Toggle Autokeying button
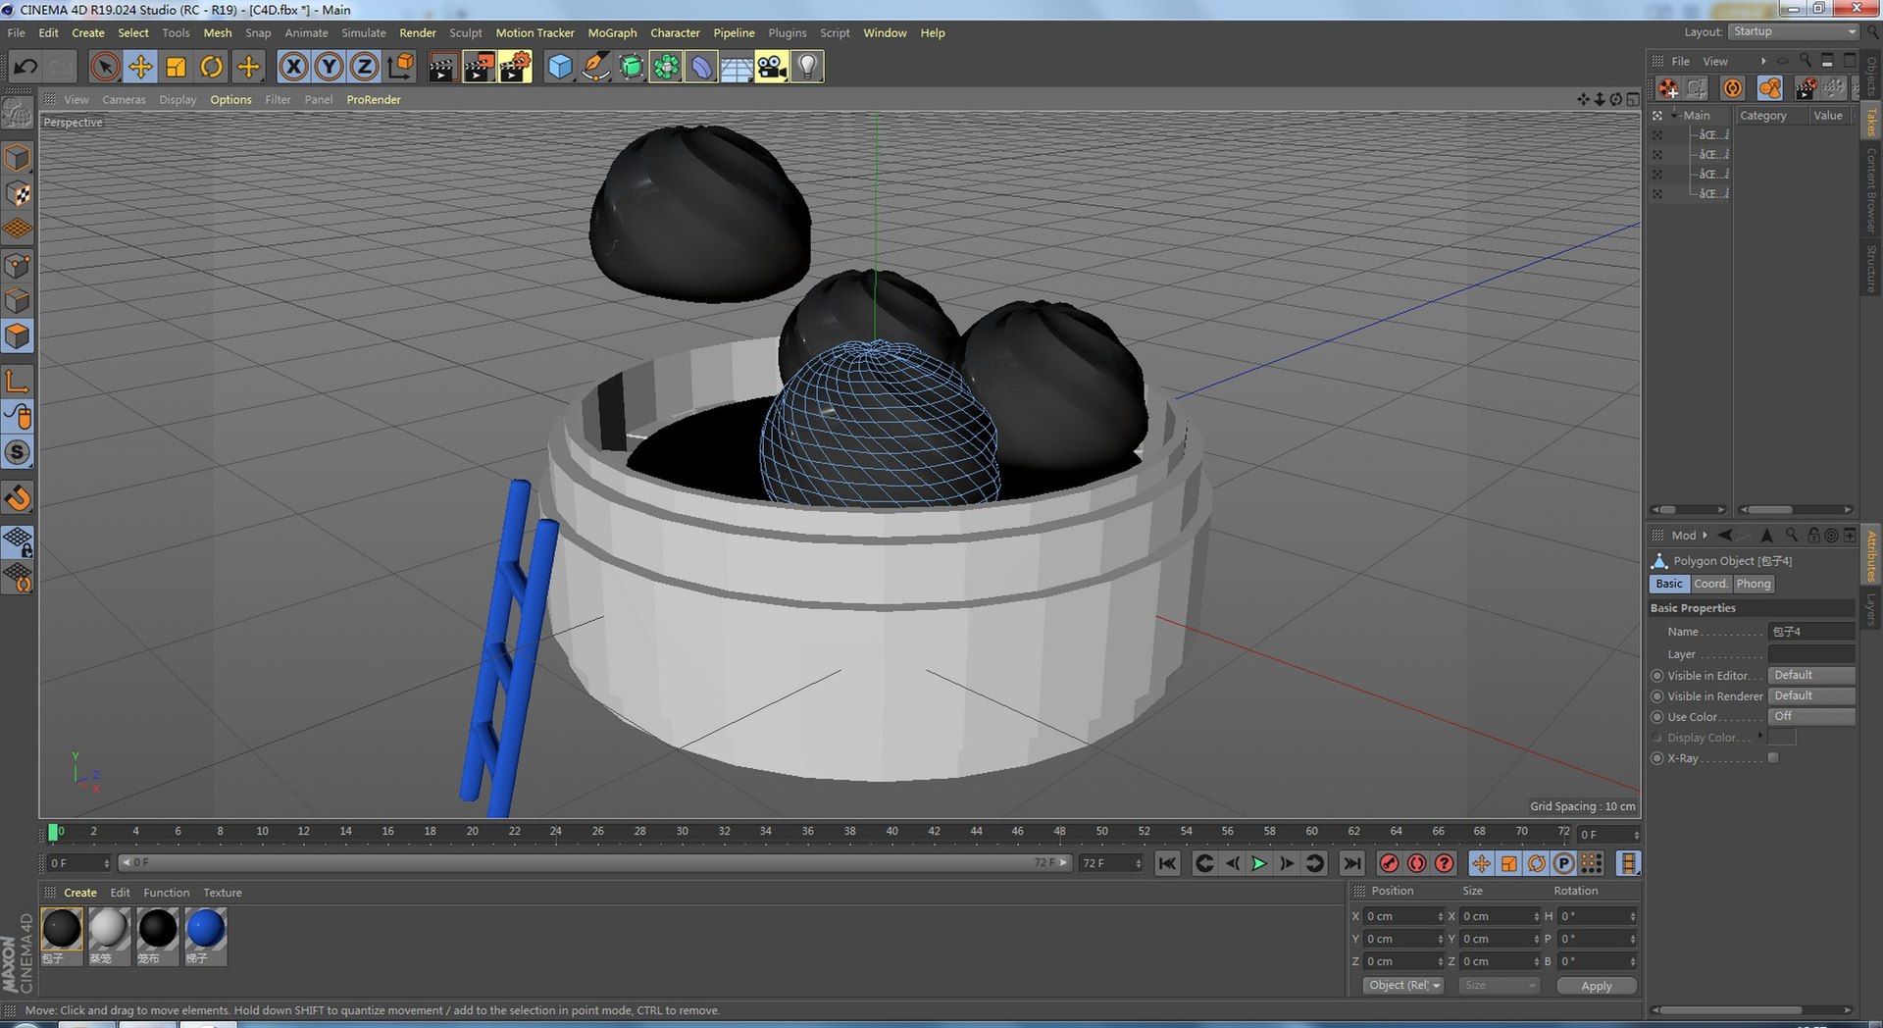1883x1028 pixels. [1416, 863]
